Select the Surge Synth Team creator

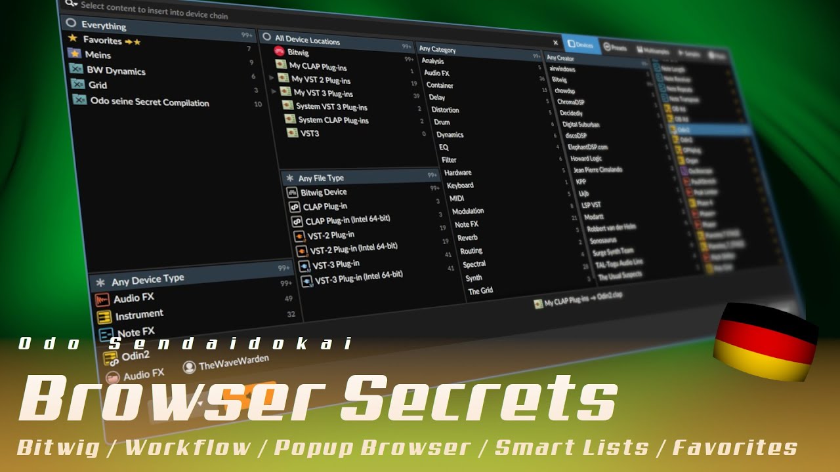click(613, 251)
